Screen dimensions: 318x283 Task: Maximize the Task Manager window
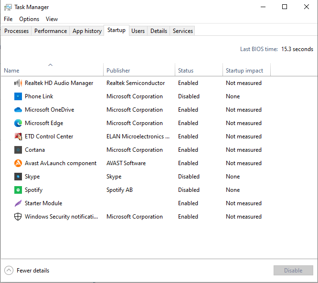285,7
